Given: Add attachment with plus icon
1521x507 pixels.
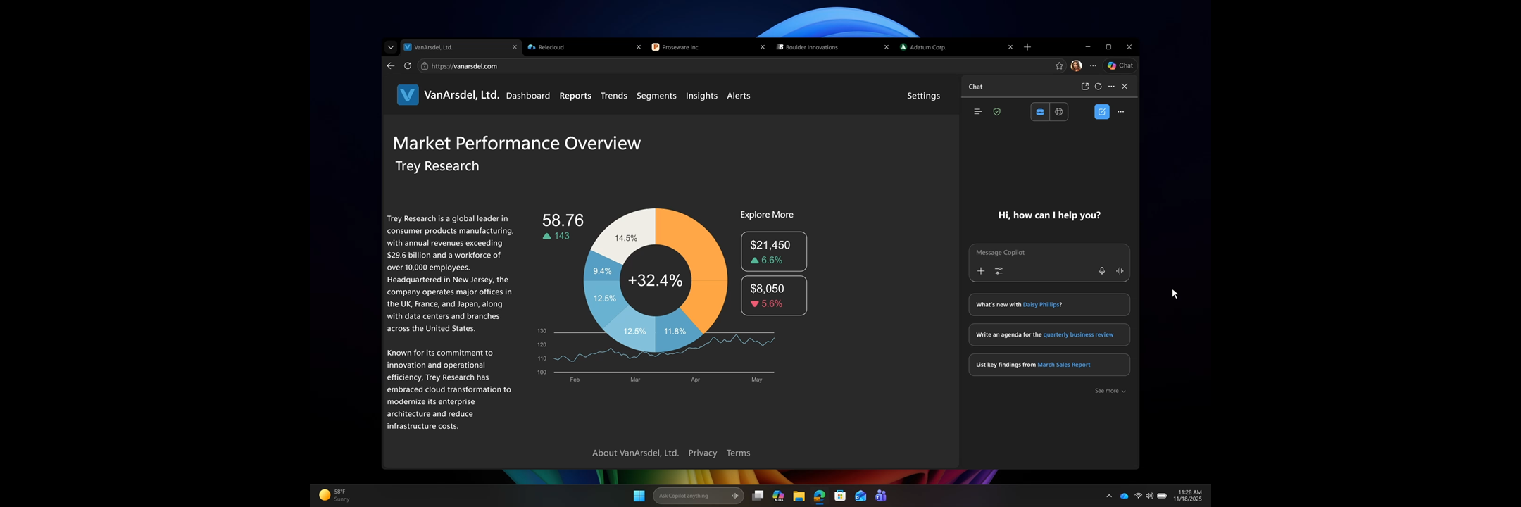Looking at the screenshot, I should pyautogui.click(x=981, y=271).
